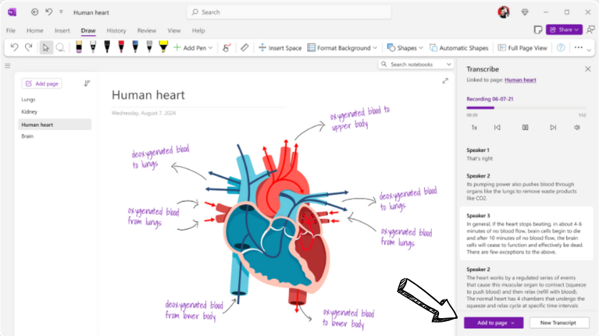
Task: Select the black and pink eraser pen
Action: [79, 47]
